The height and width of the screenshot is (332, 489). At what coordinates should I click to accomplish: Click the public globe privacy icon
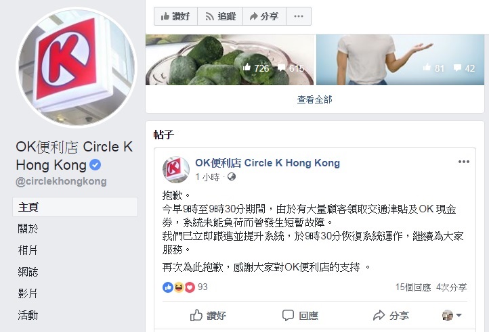(232, 177)
